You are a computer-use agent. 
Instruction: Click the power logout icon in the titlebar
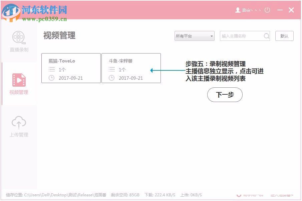(267, 10)
